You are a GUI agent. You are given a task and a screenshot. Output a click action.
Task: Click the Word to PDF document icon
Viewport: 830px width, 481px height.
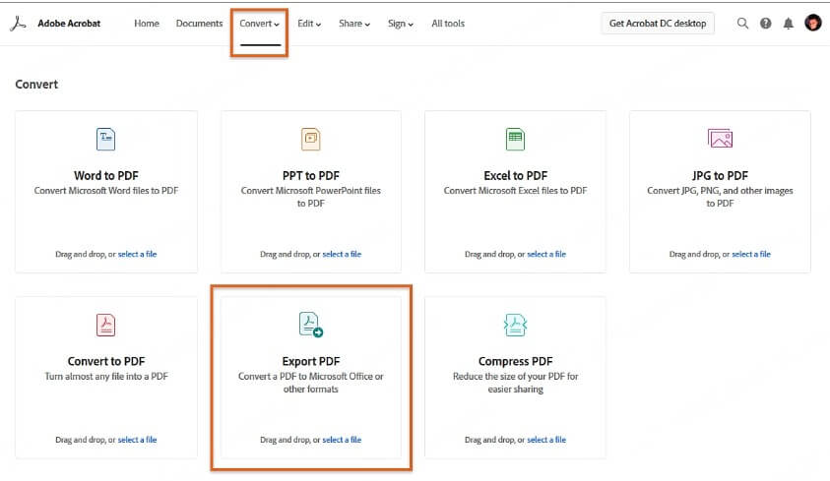[x=105, y=139]
